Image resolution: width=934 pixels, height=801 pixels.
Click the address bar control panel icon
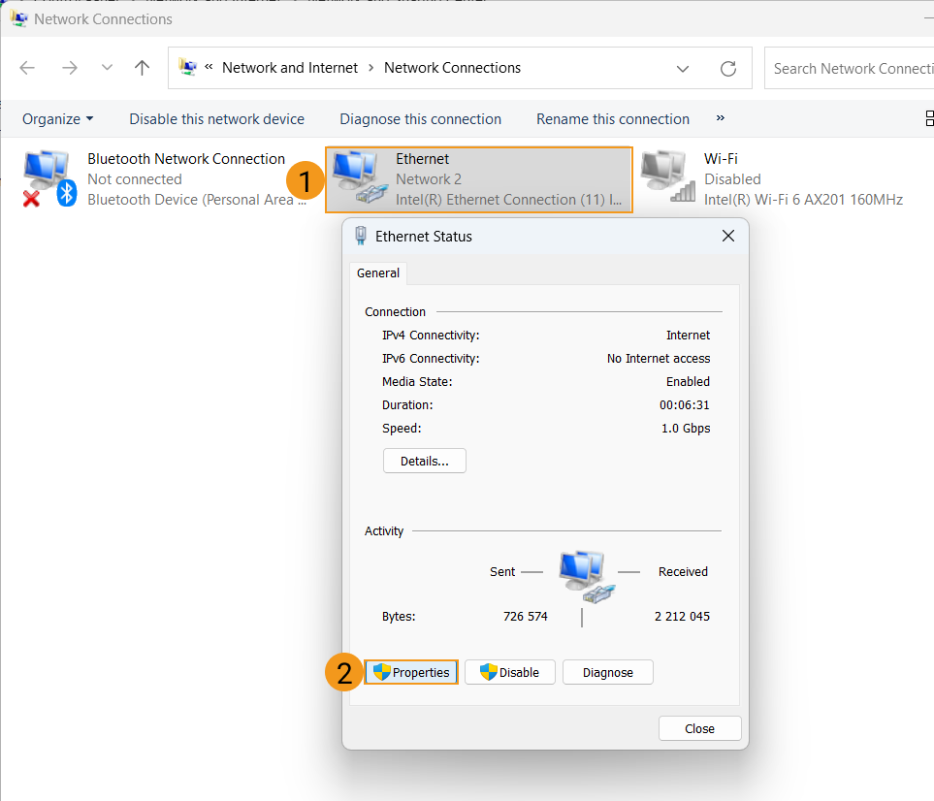point(187,68)
